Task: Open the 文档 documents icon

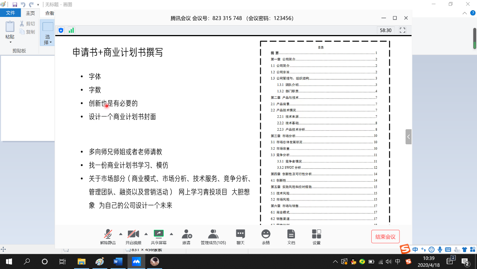Action: pyautogui.click(x=291, y=234)
